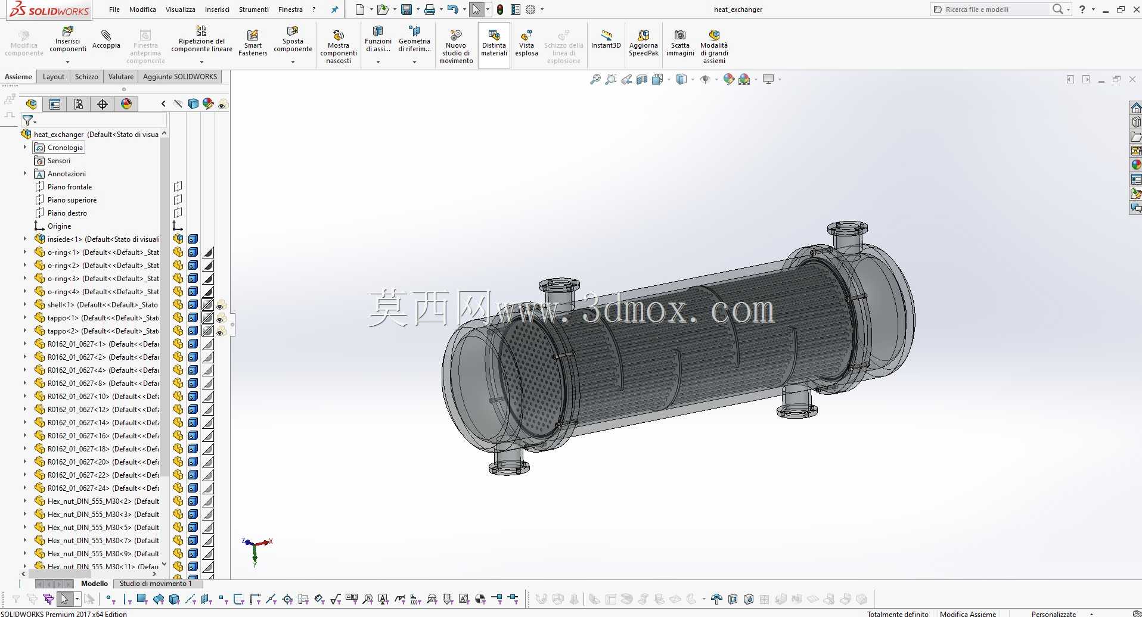Toggle transparency of o-ring<2>
Image resolution: width=1142 pixels, height=617 pixels.
(208, 266)
